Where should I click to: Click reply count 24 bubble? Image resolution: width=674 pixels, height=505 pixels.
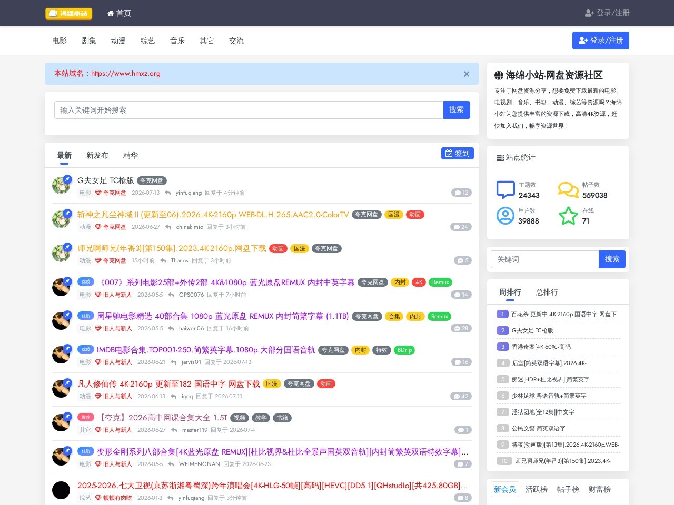pos(461,227)
